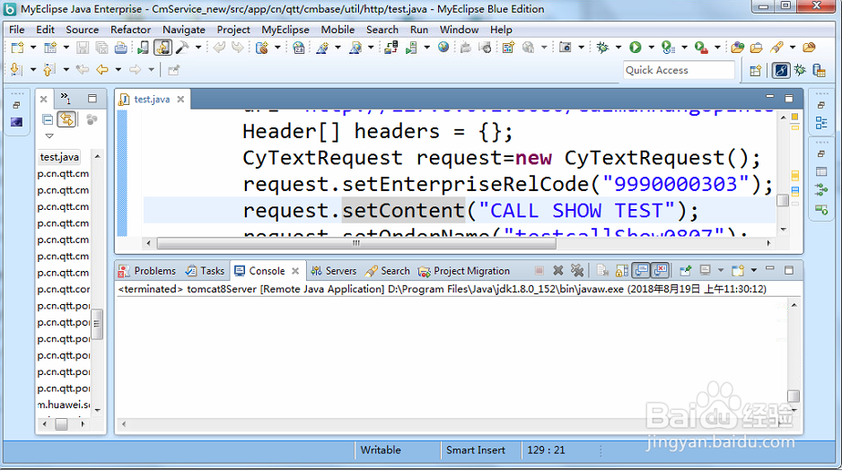Click the Next Annotation down arrow icon
The image size is (842, 471).
[16, 70]
